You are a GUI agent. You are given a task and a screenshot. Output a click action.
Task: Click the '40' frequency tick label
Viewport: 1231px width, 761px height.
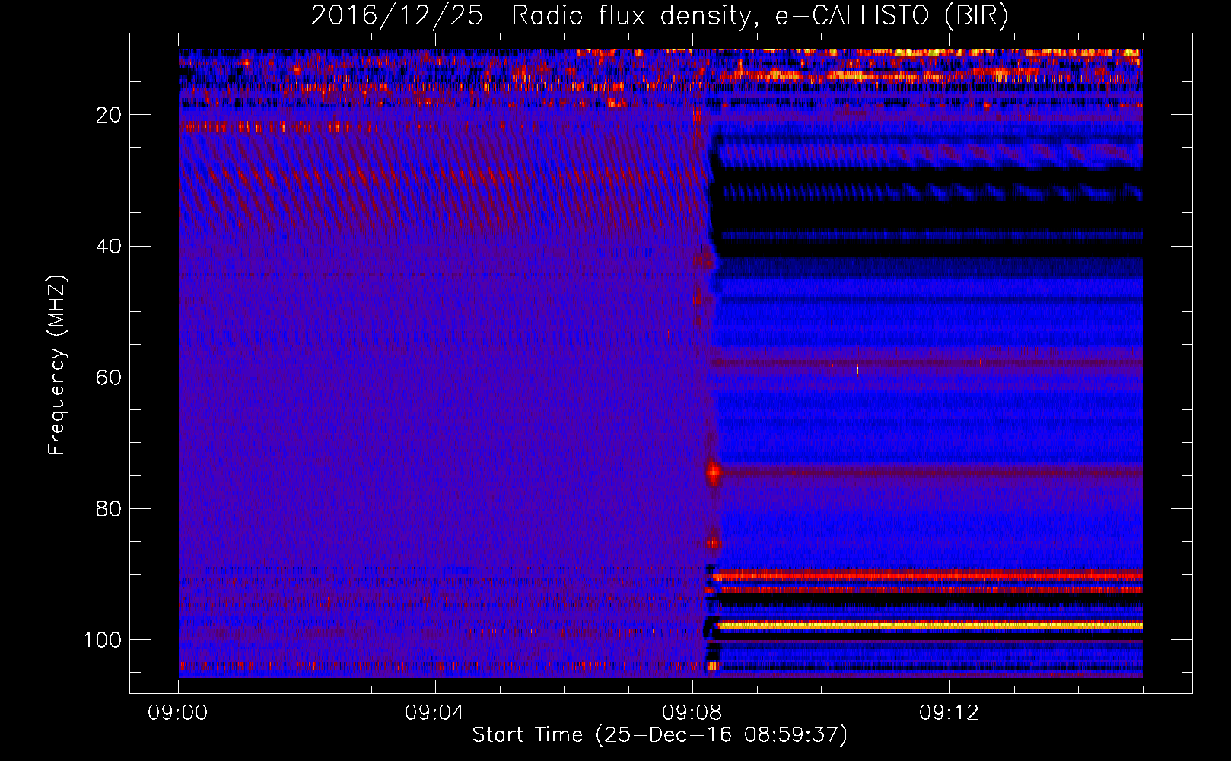110,246
